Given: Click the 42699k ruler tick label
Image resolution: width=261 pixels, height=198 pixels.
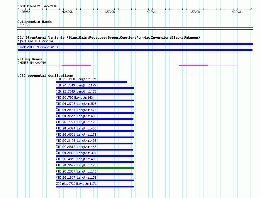Looking at the screenshot, I should 67,12.
